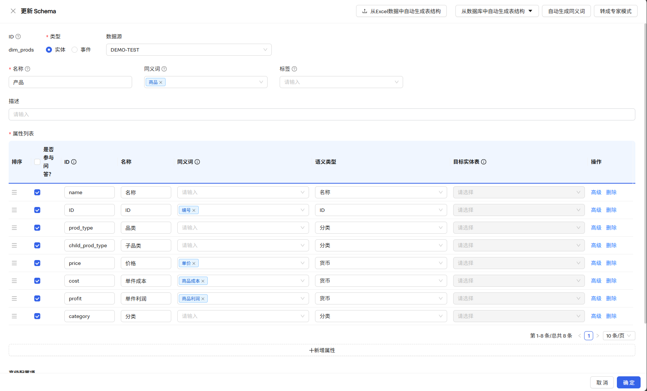Click the next page arrow in pagination
The image size is (647, 391).
(x=598, y=335)
